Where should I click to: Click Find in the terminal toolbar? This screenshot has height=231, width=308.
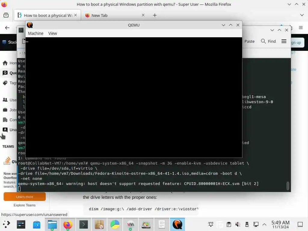pos(268,41)
